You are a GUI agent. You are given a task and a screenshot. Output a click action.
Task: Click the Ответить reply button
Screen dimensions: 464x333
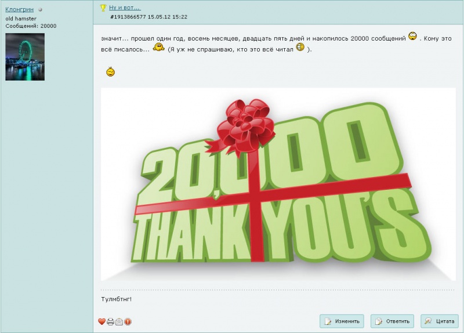[x=393, y=321]
